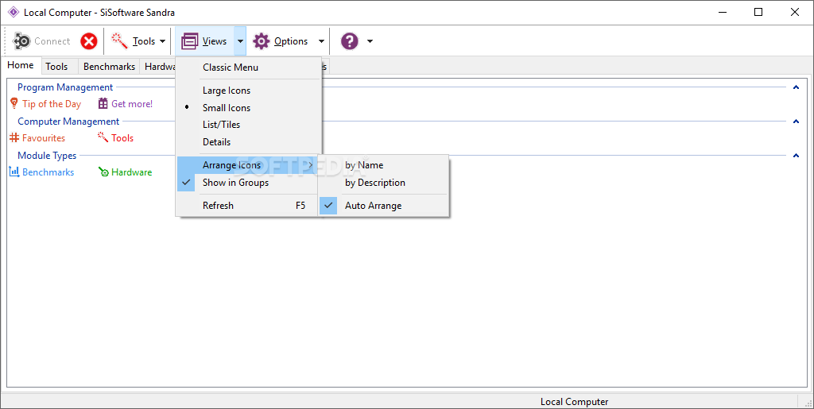
Task: Click the Tools wand toolbar icon
Action: click(119, 41)
